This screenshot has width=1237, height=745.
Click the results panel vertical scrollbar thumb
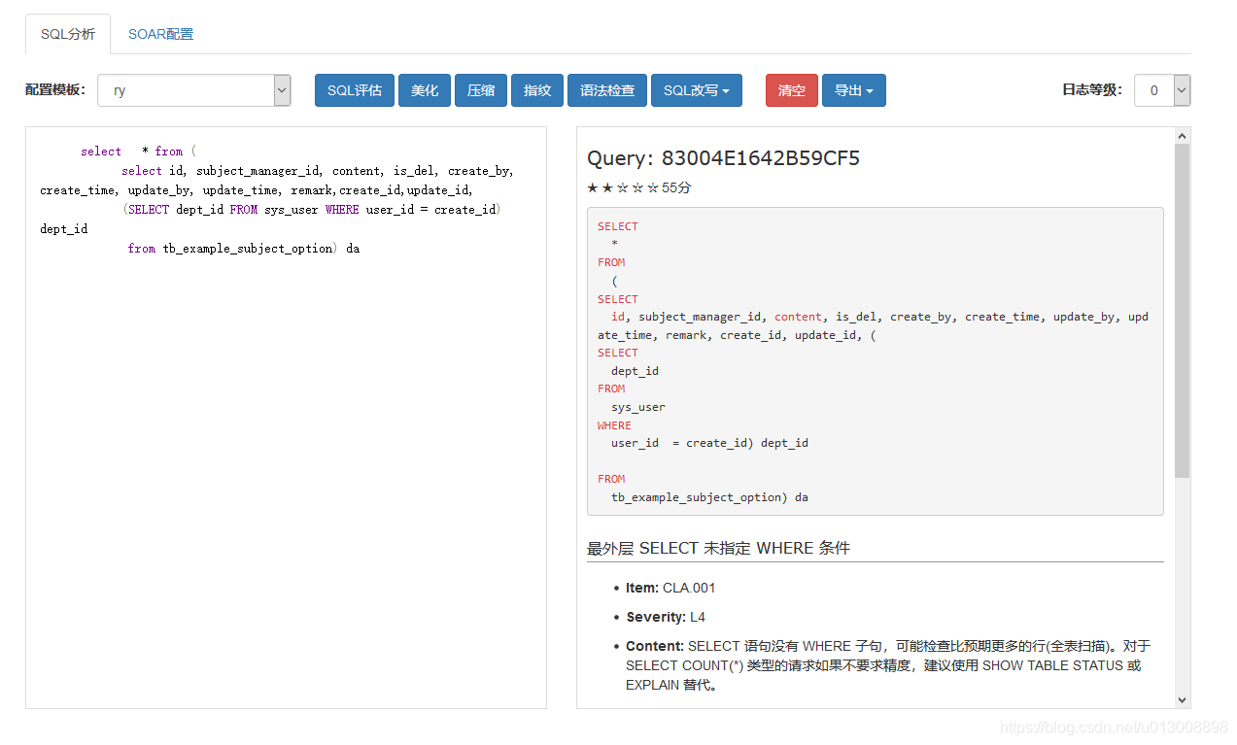coord(1182,311)
